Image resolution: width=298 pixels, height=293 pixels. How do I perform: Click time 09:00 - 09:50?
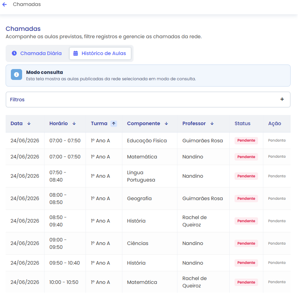click(58, 243)
